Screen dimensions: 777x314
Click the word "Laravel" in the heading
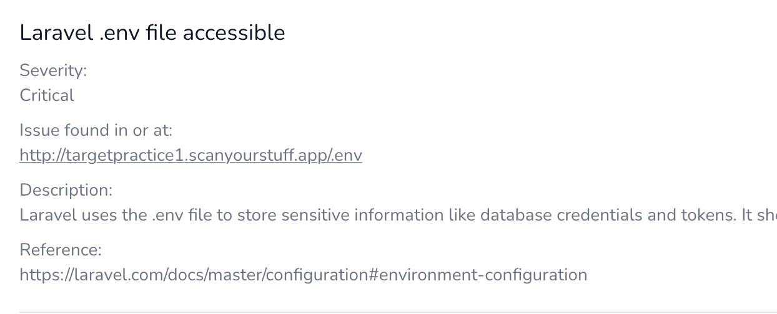[56, 33]
